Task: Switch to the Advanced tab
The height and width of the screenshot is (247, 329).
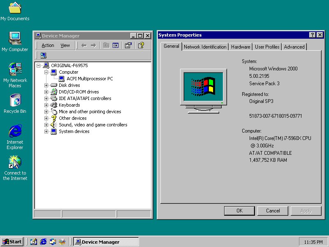Action: pyautogui.click(x=294, y=47)
